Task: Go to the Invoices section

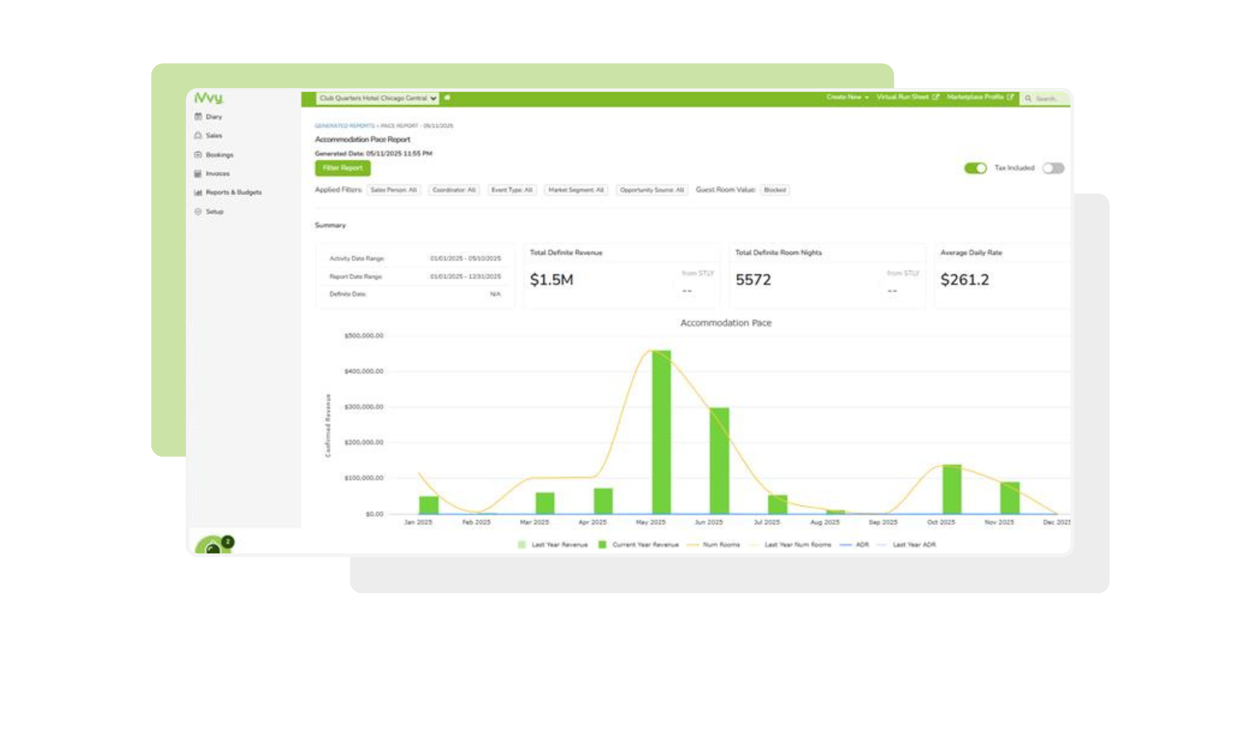Action: (217, 174)
